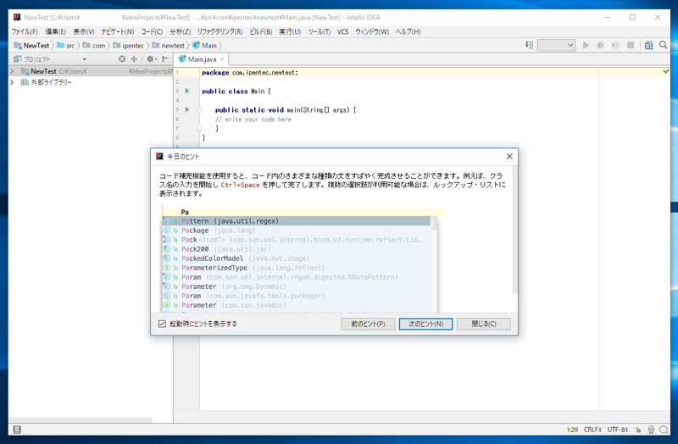Click project panel horizontal scrollbar
The image size is (678, 444).
click(x=81, y=419)
